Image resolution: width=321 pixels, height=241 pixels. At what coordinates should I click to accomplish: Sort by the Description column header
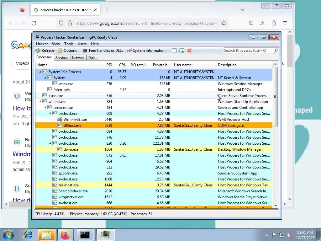(244, 65)
